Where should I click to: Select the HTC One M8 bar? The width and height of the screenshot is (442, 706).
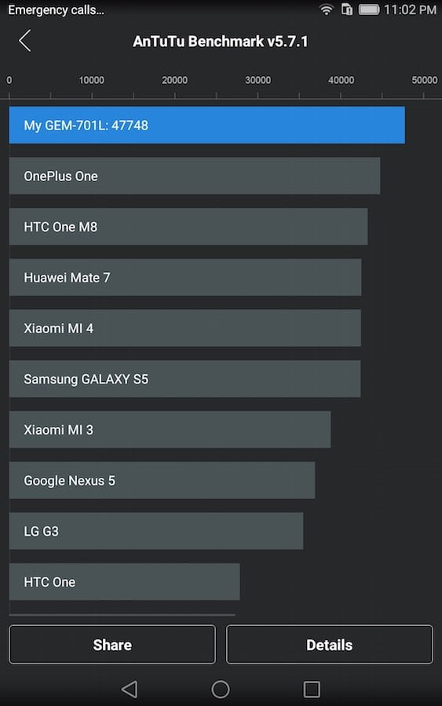click(188, 227)
